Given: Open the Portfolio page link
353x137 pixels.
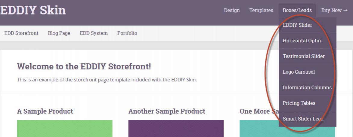Looking at the screenshot, I should [127, 33].
